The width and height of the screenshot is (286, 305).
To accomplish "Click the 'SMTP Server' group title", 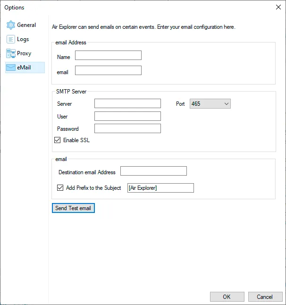I will pyautogui.click(x=71, y=92).
